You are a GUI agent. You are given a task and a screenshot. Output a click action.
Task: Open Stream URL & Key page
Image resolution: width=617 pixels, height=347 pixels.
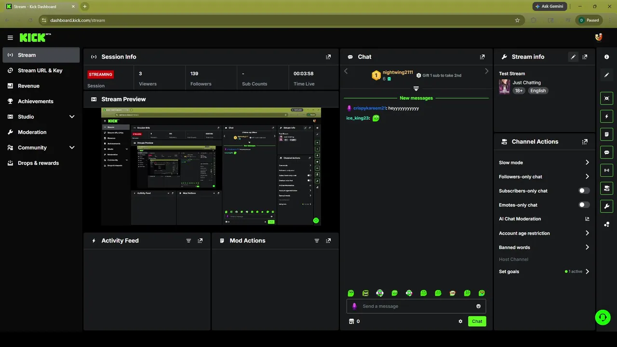click(x=41, y=70)
